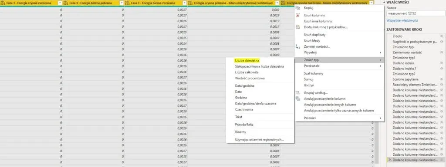The height and width of the screenshot is (167, 446).
Task: Select Liczba całkowita type
Action: (x=247, y=72)
